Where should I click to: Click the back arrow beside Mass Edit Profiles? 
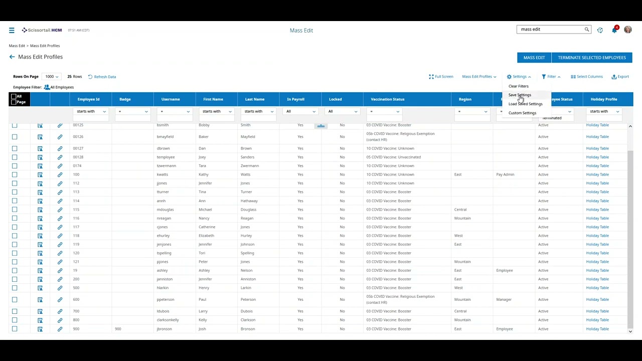tap(12, 57)
